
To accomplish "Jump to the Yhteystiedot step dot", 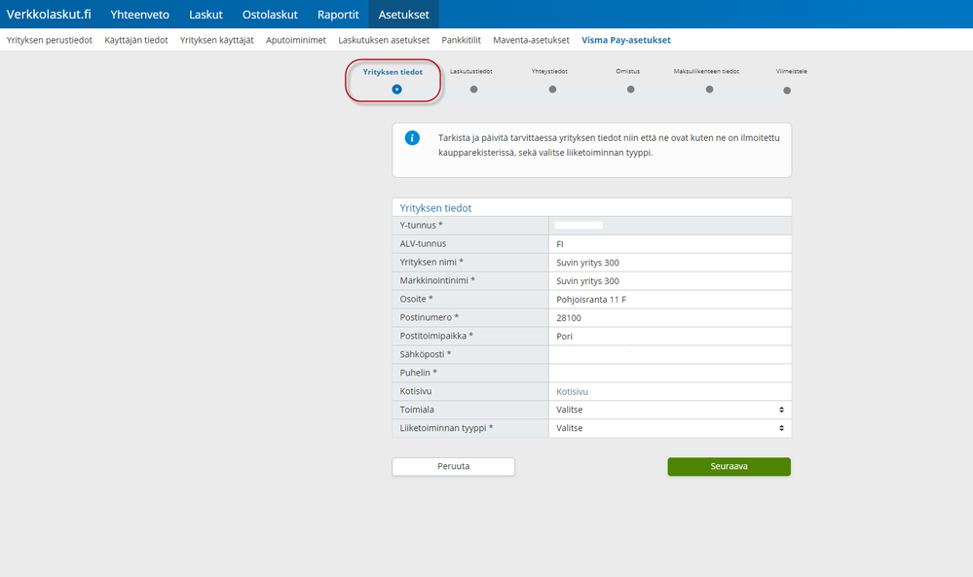I will (x=552, y=90).
